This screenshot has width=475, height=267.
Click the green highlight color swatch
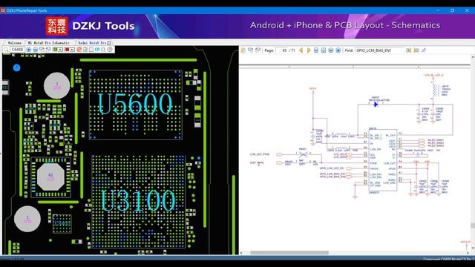click(x=55, y=50)
